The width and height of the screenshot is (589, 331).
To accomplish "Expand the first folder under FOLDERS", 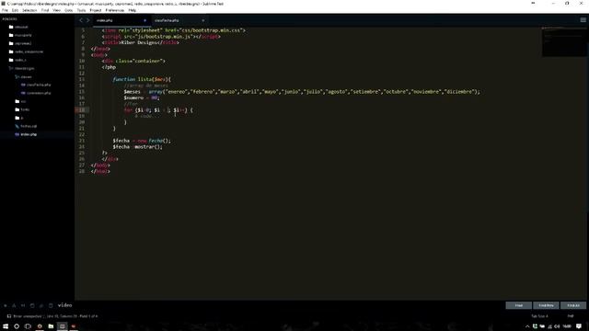I will point(18,27).
